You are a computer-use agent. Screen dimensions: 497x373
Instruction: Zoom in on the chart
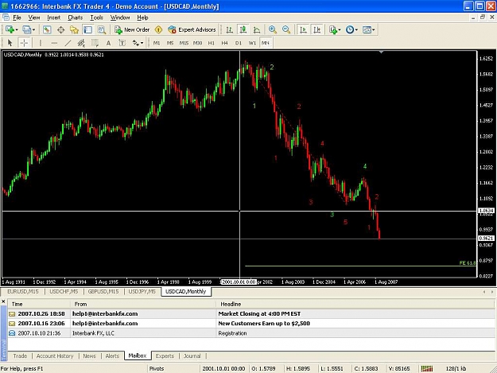pos(272,29)
